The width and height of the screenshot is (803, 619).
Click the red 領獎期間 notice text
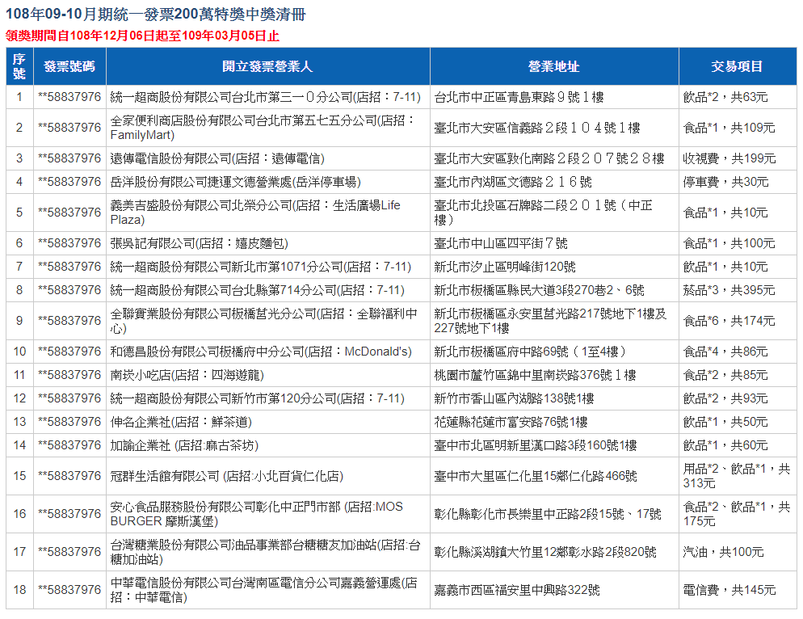point(142,36)
